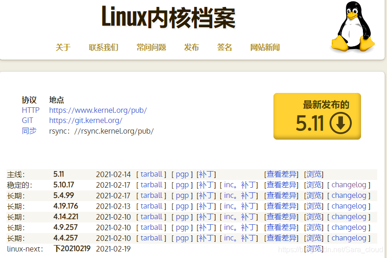Open the GIT protocol link
387x258 pixels.
[27, 120]
